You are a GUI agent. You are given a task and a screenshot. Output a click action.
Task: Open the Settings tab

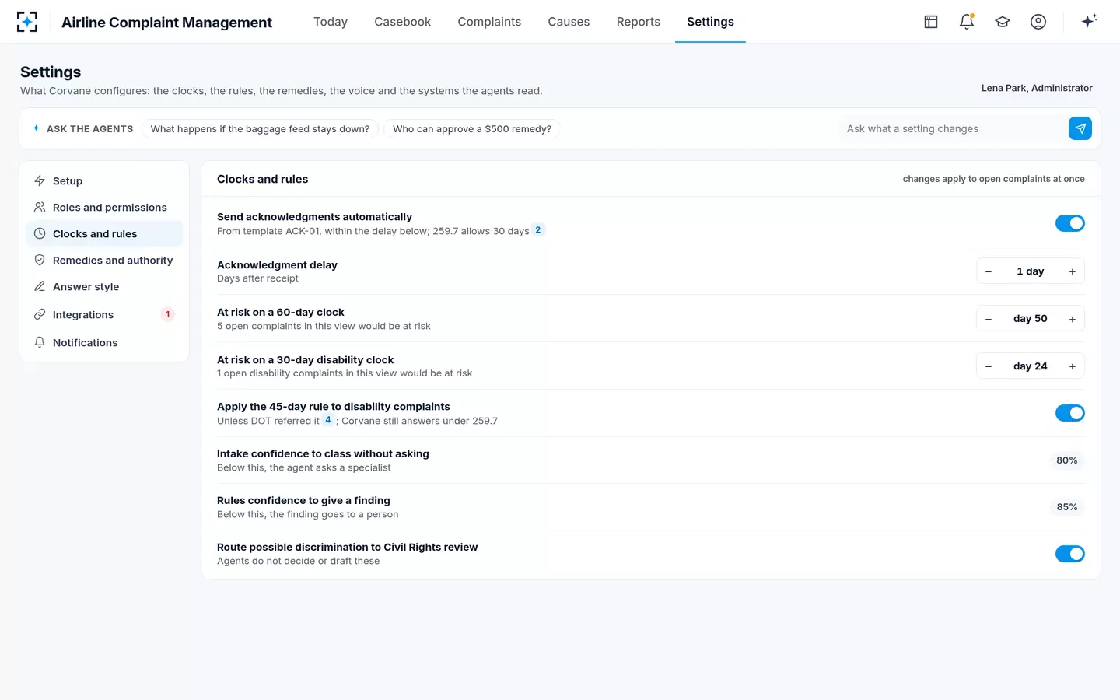pos(710,22)
